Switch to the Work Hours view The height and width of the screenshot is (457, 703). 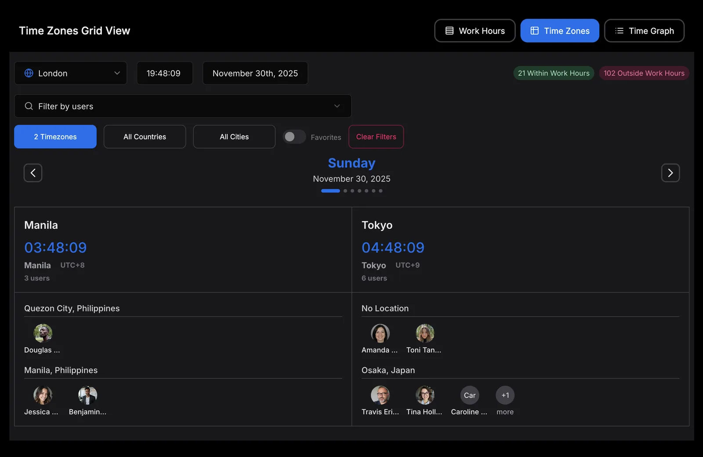(x=475, y=31)
